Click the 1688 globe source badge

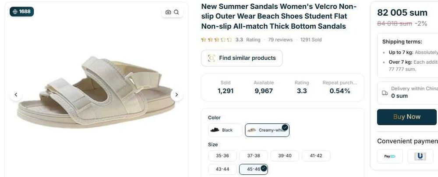pos(22,12)
